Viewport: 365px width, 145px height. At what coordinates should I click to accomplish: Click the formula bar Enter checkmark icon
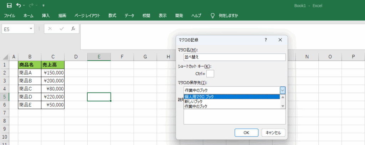point(62,29)
